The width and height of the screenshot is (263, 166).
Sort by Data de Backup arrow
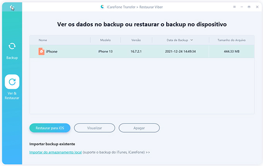point(191,40)
